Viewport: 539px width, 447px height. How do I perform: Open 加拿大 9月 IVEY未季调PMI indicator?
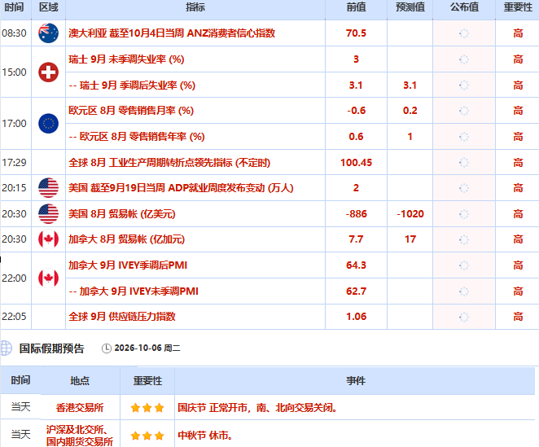tap(134, 291)
